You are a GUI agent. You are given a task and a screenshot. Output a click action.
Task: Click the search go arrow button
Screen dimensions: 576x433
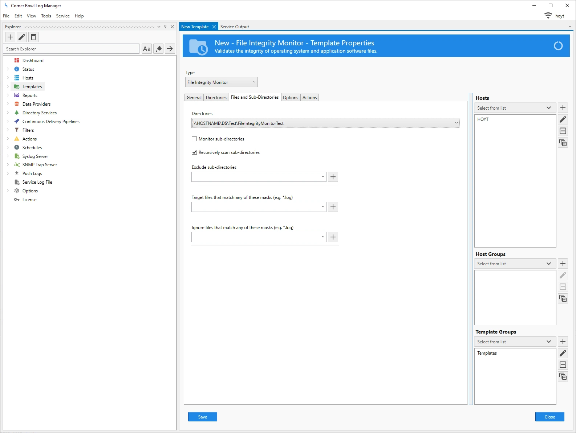[x=170, y=49]
